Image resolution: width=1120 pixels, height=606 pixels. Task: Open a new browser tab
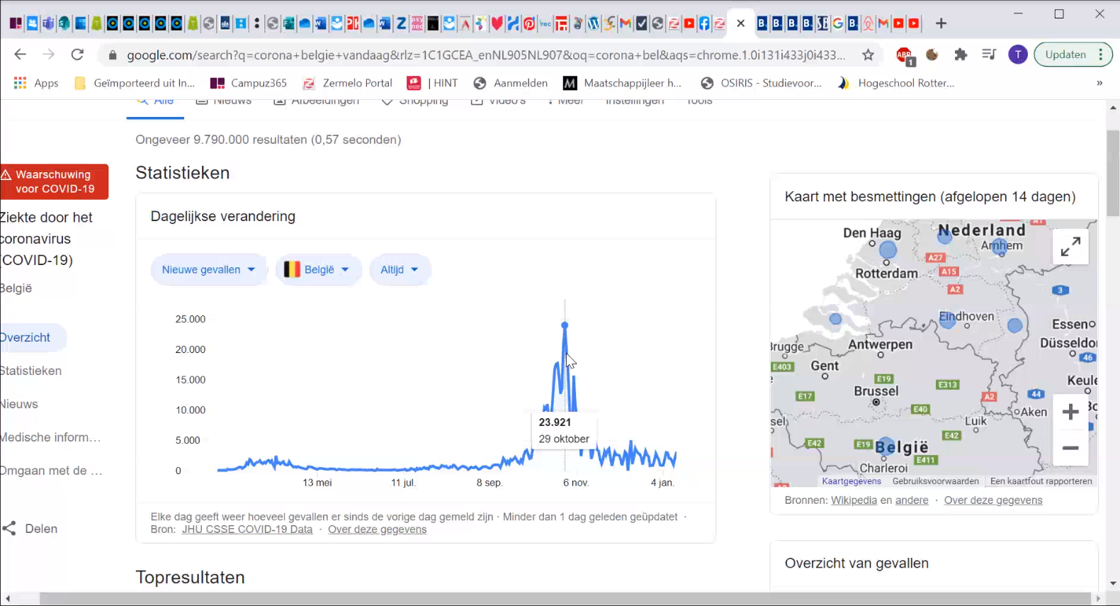coord(941,23)
